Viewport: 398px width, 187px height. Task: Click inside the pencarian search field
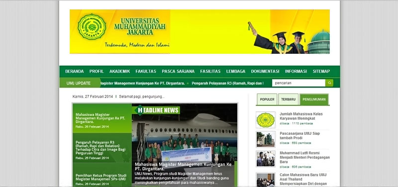[x=298, y=83]
